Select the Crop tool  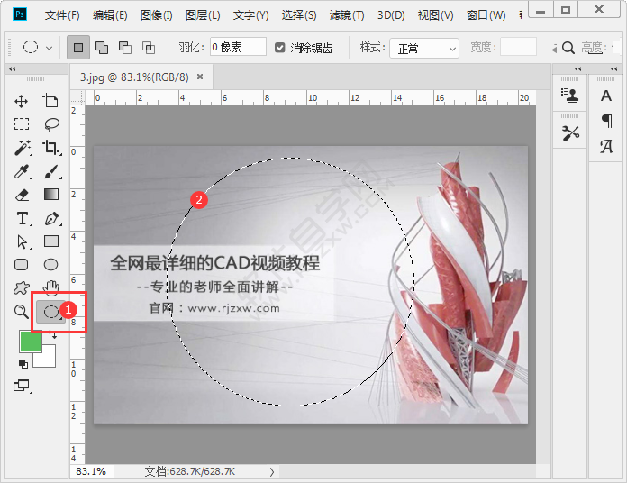(51, 148)
